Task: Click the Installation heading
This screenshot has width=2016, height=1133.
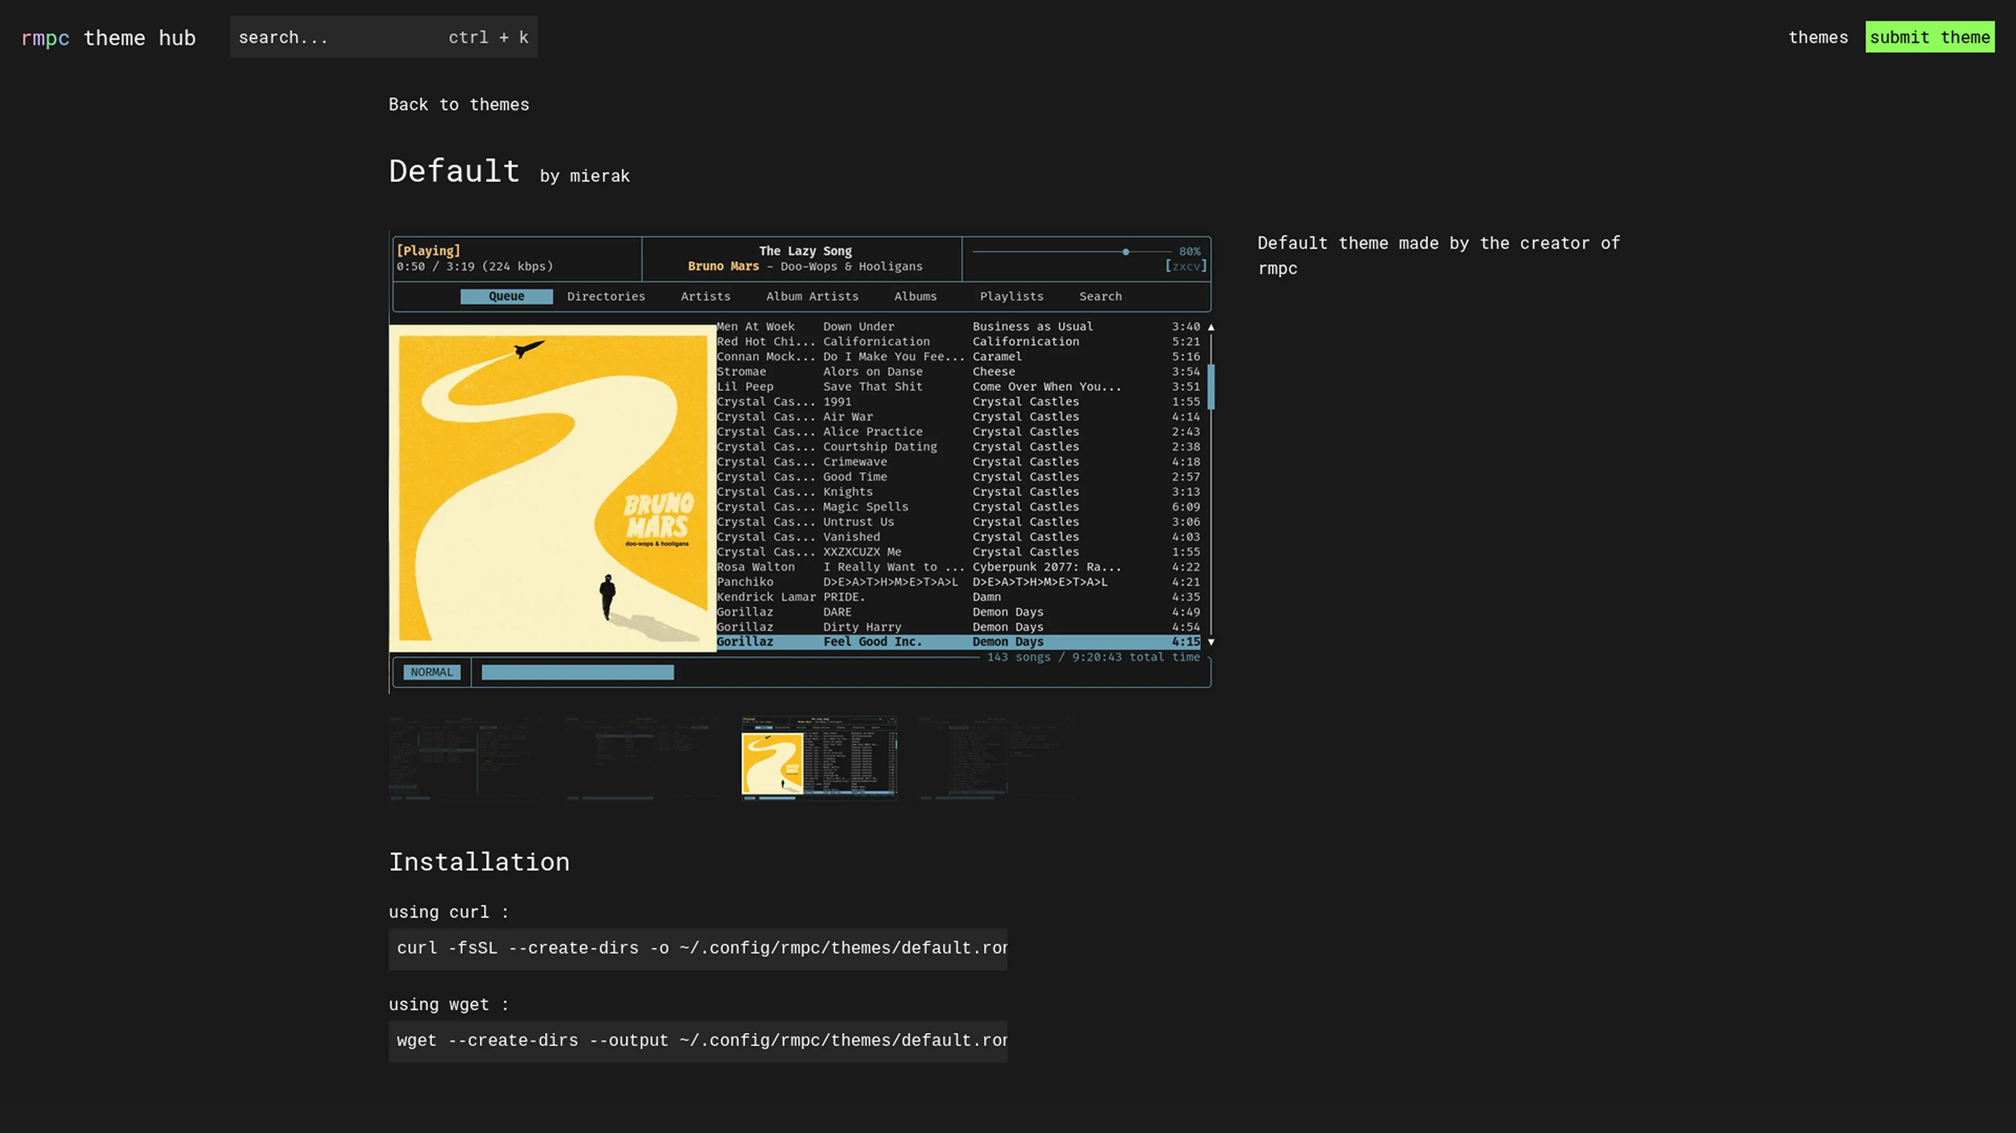Action: point(479,862)
